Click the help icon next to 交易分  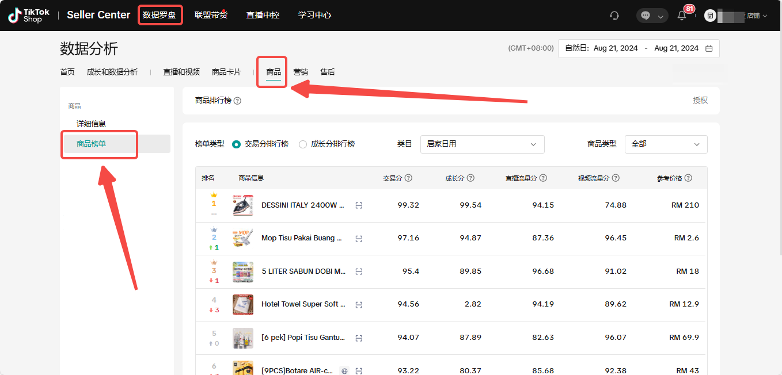408,178
